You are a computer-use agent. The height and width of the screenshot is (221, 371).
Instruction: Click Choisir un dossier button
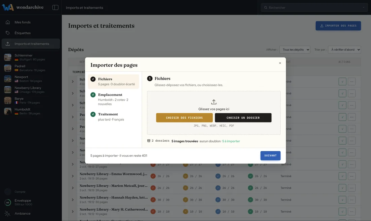(x=243, y=118)
